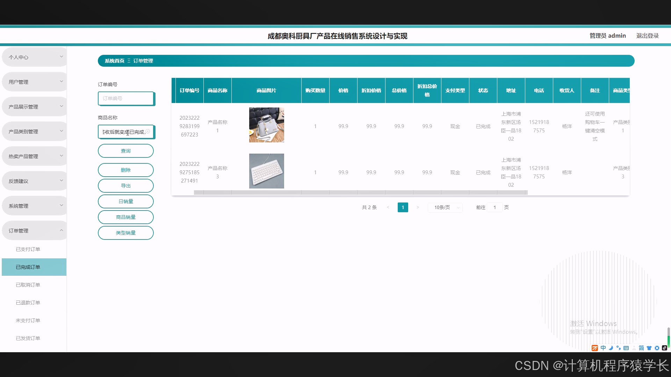Viewport: 671px width, 377px height.
Task: Click the horizontal scrollbar below the table
Action: (360, 192)
